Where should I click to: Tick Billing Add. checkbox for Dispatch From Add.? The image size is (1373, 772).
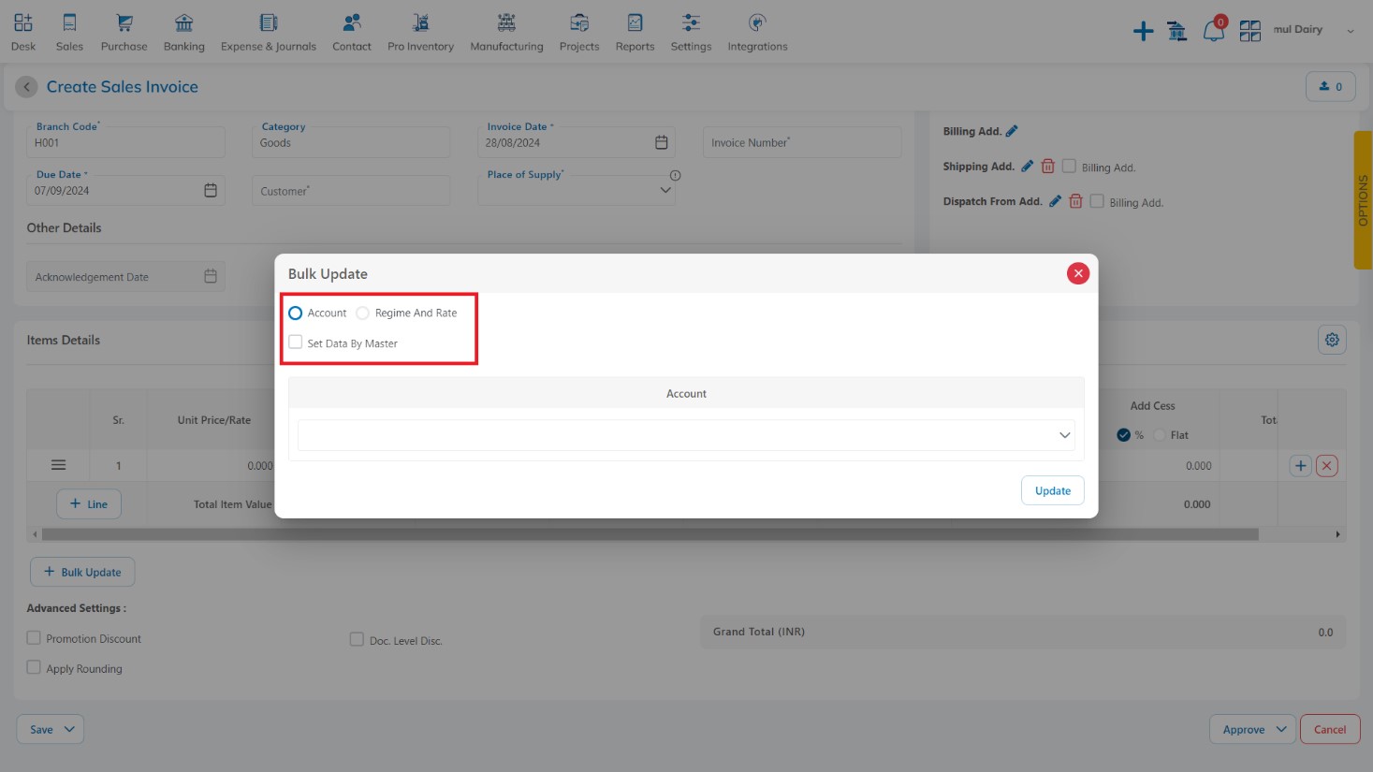[x=1097, y=201]
